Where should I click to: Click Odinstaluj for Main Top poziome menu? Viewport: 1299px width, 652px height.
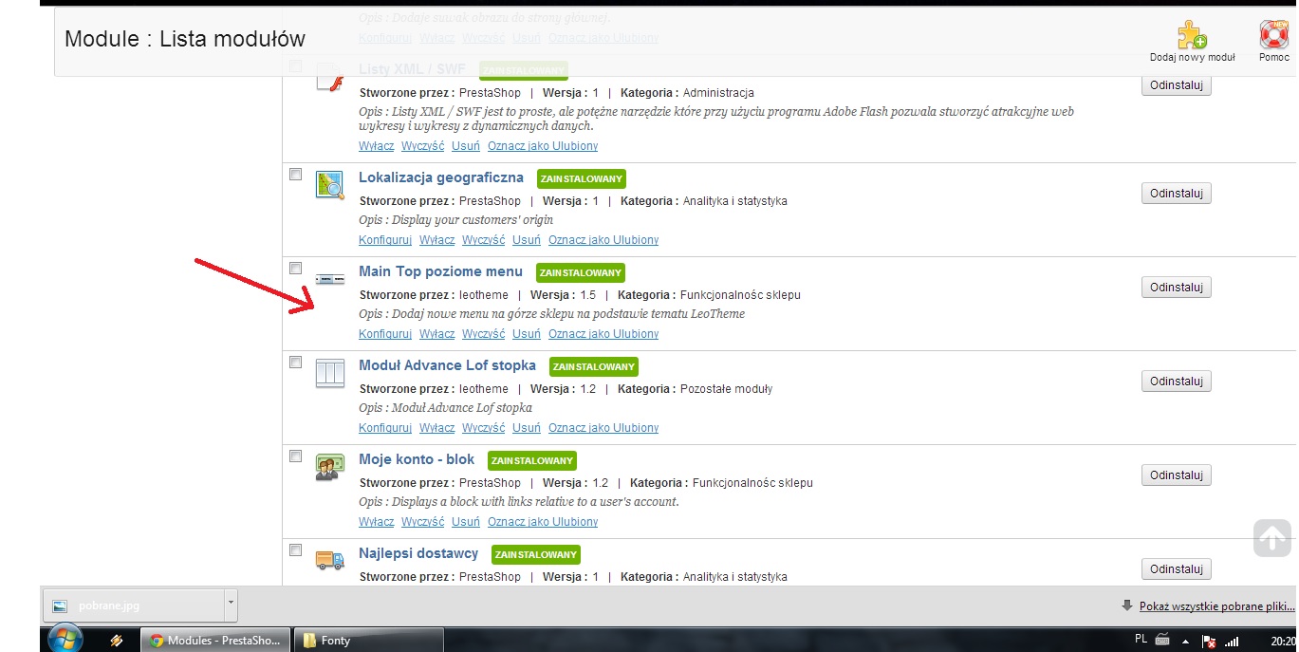[1177, 288]
